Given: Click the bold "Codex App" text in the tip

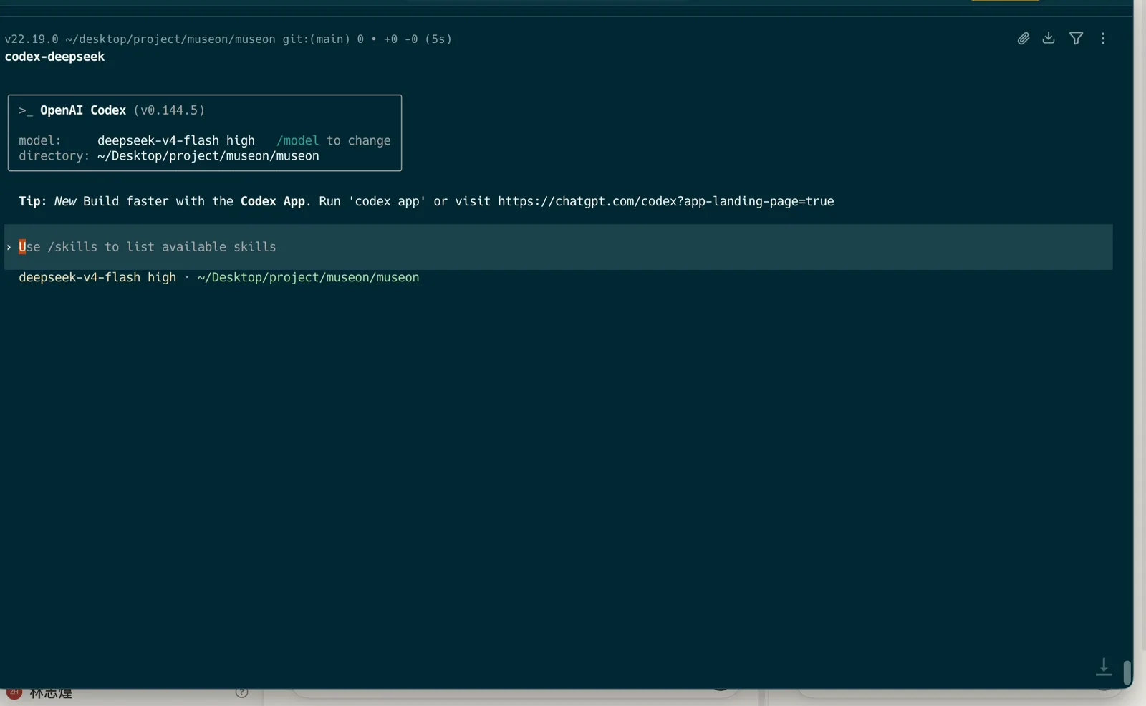Looking at the screenshot, I should 273,201.
